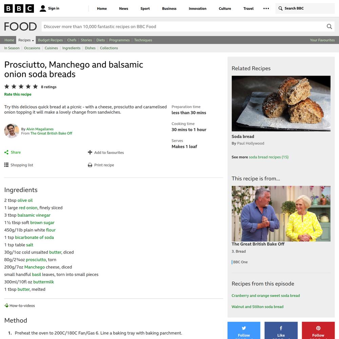Click the FOOD logo
This screenshot has height=339, width=339.
click(x=21, y=26)
